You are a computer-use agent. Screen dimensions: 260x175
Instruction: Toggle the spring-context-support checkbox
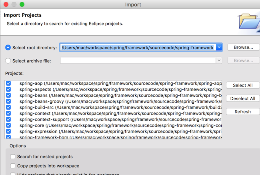point(9,120)
